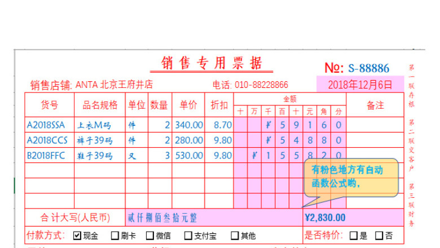Click the orange tooltip about pink formula cells
This screenshot has height=248, width=440.
point(351,178)
